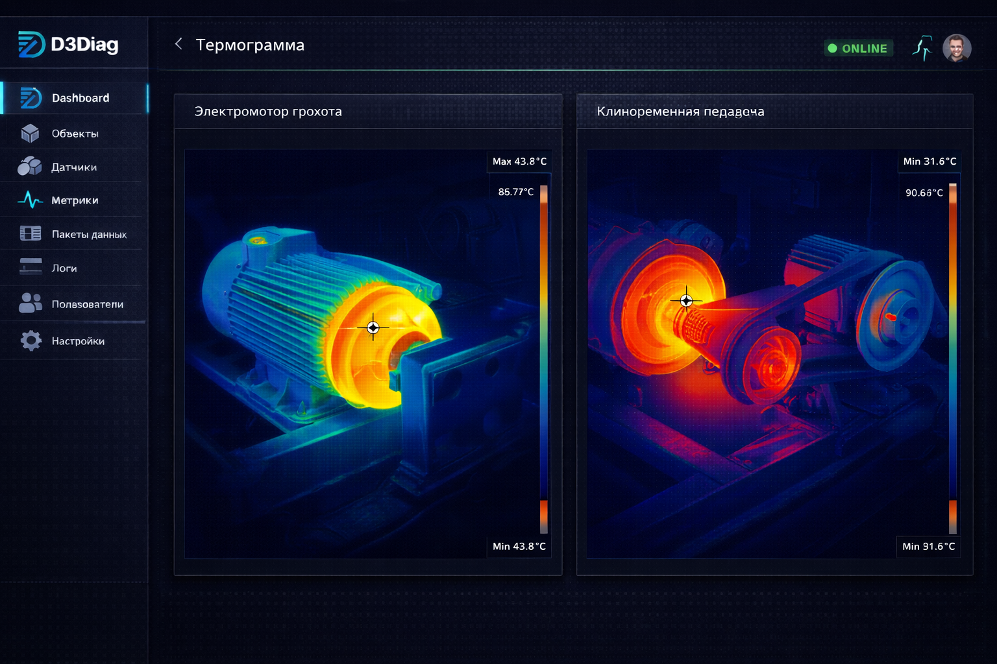Image resolution: width=997 pixels, height=664 pixels.
Task: Select Объекты in the sidebar
Action: pos(75,133)
